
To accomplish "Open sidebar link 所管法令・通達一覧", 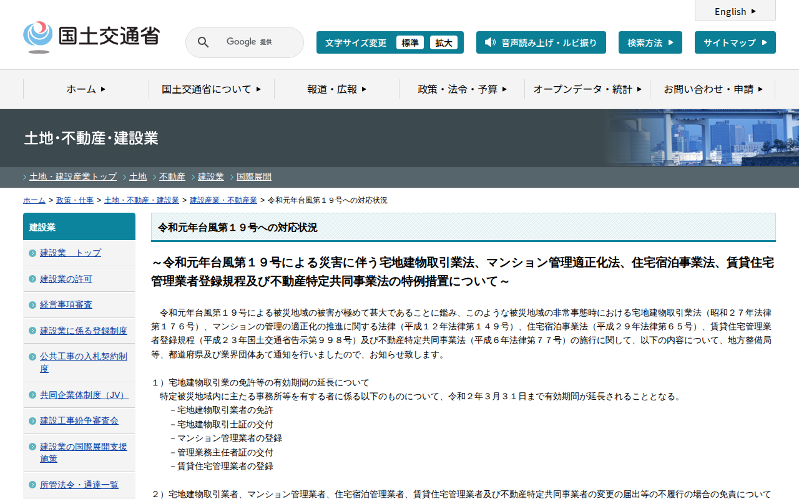I will [x=79, y=485].
